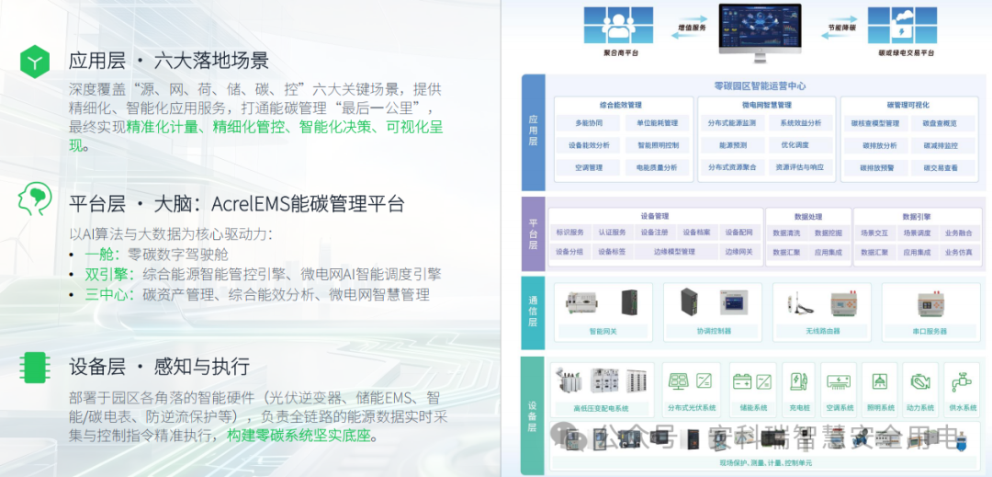Open the 设备能效分析 tile
The height and width of the screenshot is (477, 992).
point(589,145)
